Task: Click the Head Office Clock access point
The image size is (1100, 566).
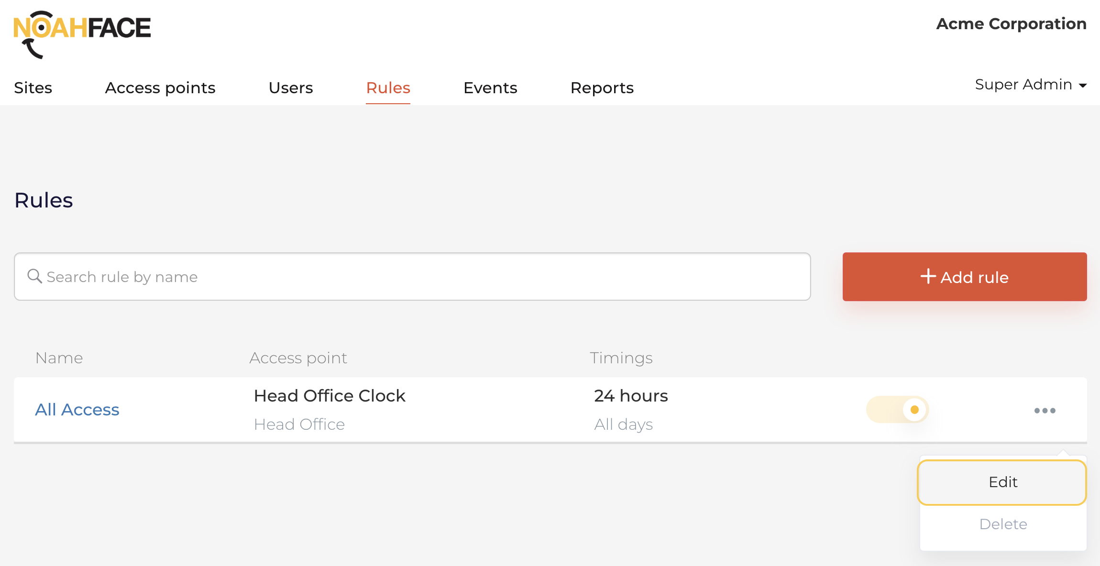Action: click(330, 396)
